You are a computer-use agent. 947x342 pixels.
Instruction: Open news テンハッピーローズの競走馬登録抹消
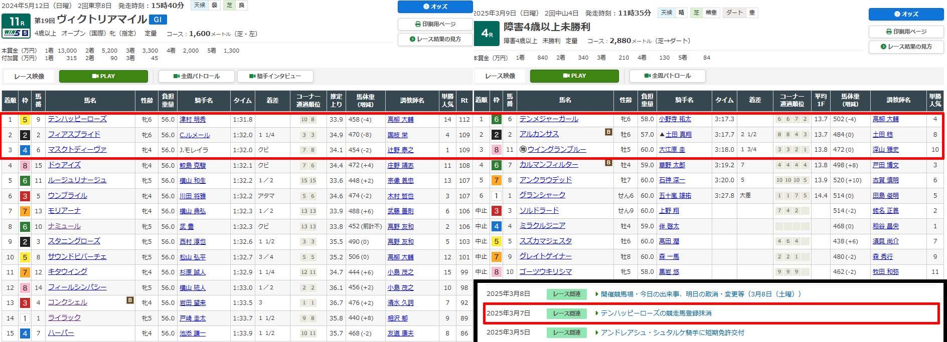tap(656, 313)
